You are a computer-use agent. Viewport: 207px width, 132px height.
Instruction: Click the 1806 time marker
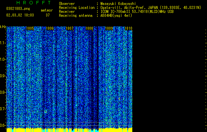50,28
